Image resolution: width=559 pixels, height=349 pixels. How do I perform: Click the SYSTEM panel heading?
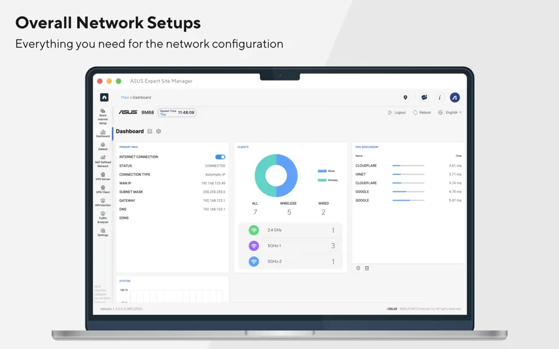click(x=125, y=281)
